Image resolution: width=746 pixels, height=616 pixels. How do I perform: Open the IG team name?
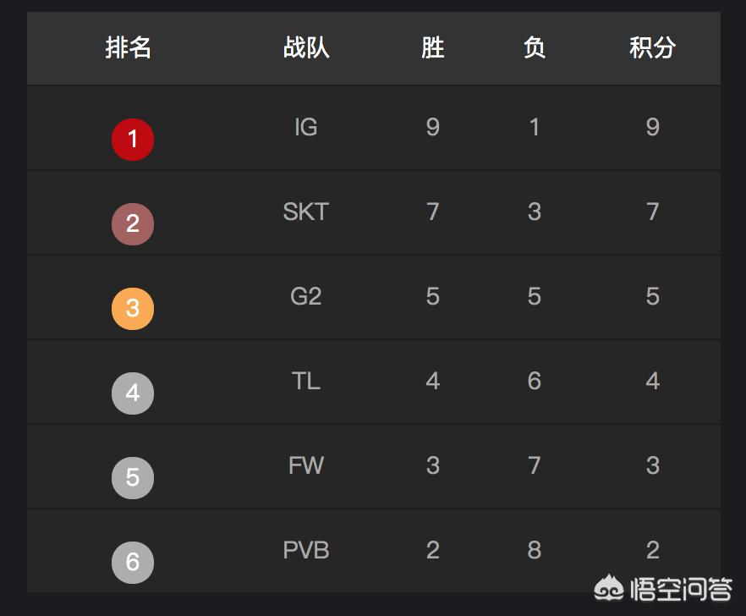(x=306, y=127)
